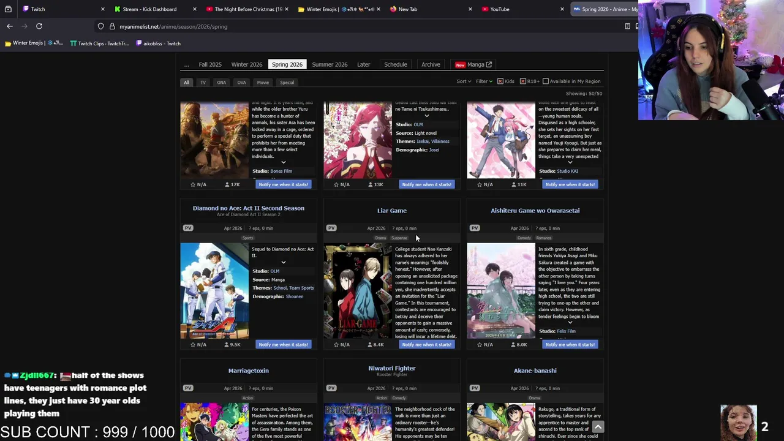Click the Diamond no Ace cover thumbnail
This screenshot has height=441, width=784.
pyautogui.click(x=214, y=291)
